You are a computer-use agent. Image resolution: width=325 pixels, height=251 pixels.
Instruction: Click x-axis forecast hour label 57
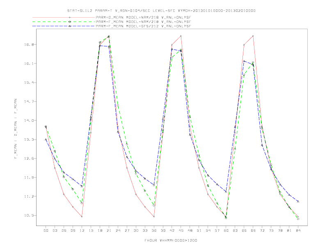click(217, 230)
